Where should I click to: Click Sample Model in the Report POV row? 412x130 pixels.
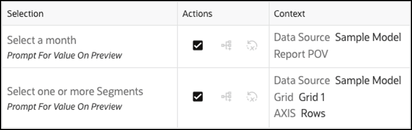368,37
